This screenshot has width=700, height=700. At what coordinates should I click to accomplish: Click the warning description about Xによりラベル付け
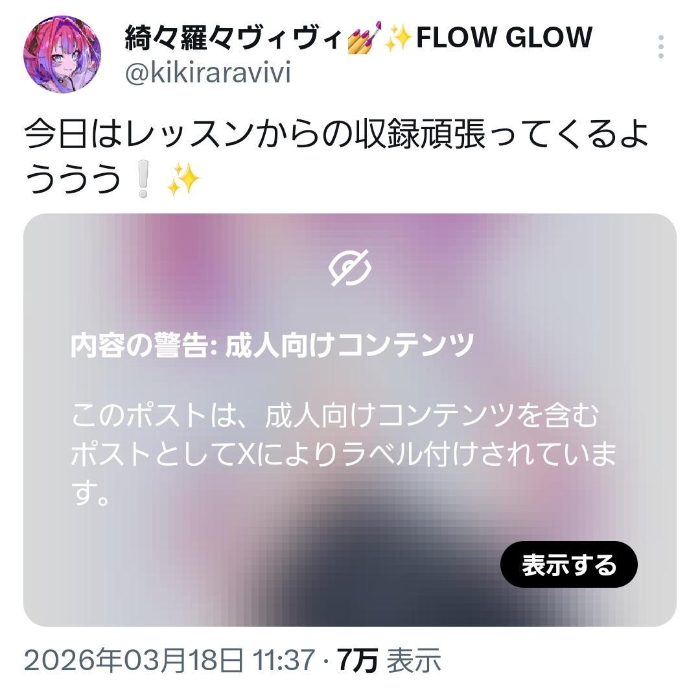click(x=344, y=454)
